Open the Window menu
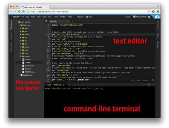The width and height of the screenshot is (169, 128). [x=63, y=17]
